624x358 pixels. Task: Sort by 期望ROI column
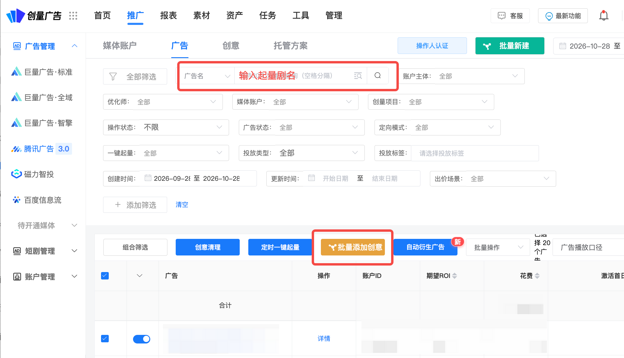click(455, 276)
